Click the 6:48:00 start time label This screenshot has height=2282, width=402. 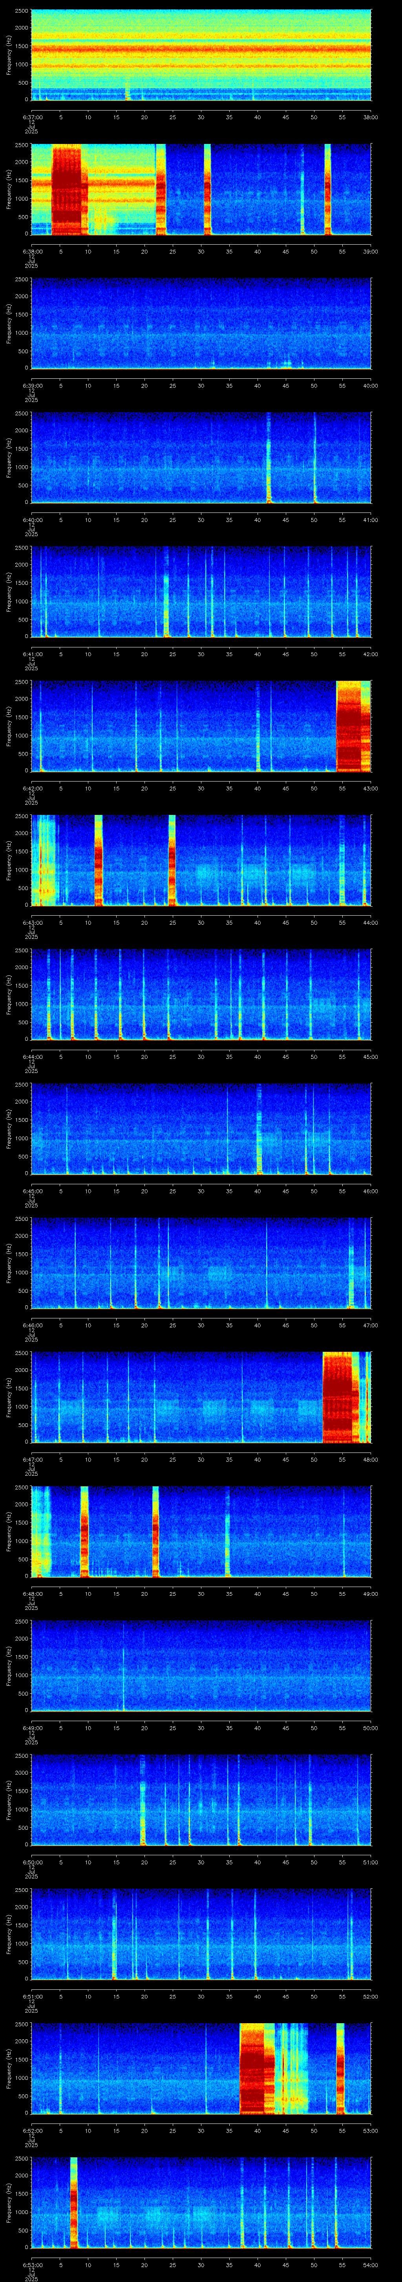pyautogui.click(x=33, y=1593)
